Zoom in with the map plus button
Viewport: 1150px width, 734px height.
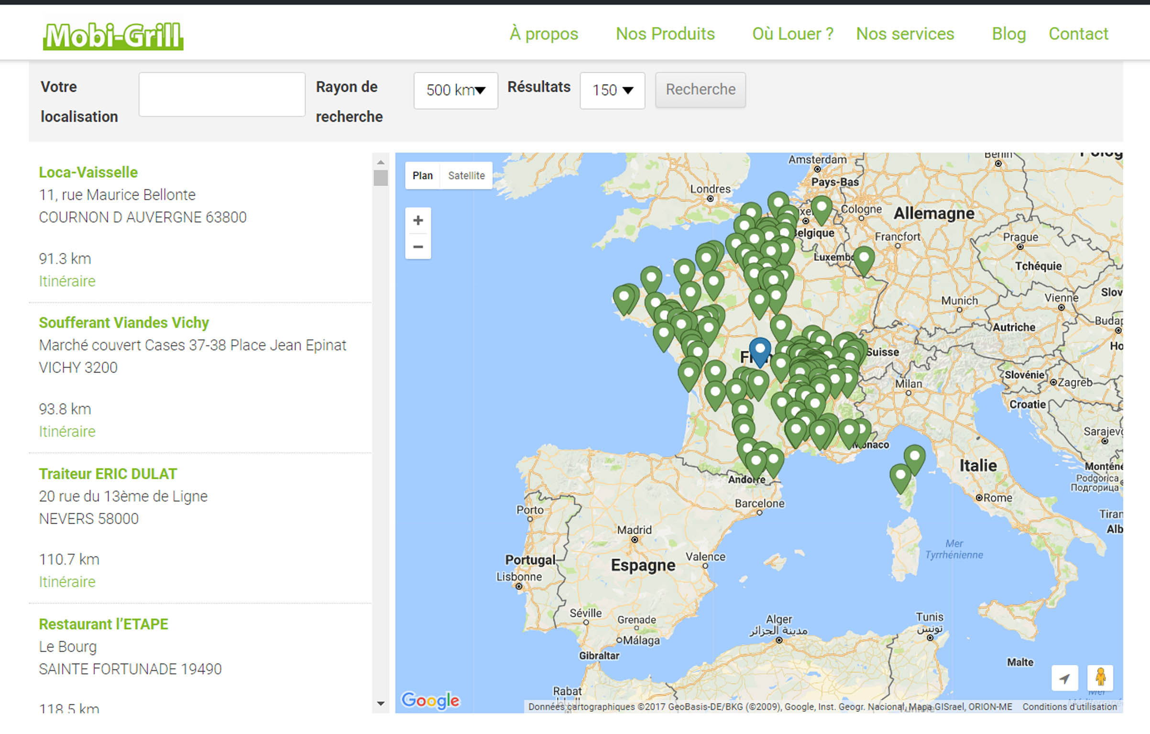click(418, 220)
